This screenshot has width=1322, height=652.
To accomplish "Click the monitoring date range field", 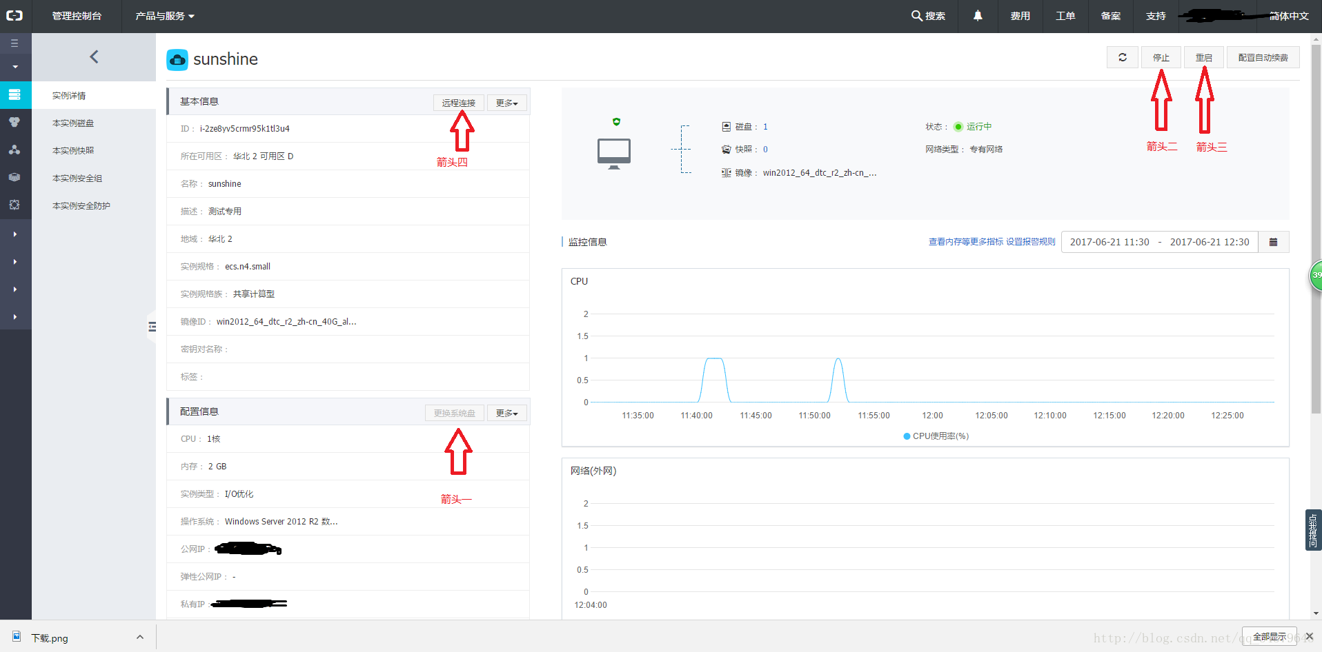I will coord(1160,242).
